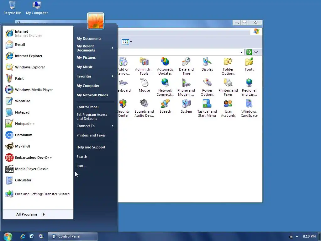Open System properties icon
This screenshot has height=241, width=321.
click(x=186, y=106)
